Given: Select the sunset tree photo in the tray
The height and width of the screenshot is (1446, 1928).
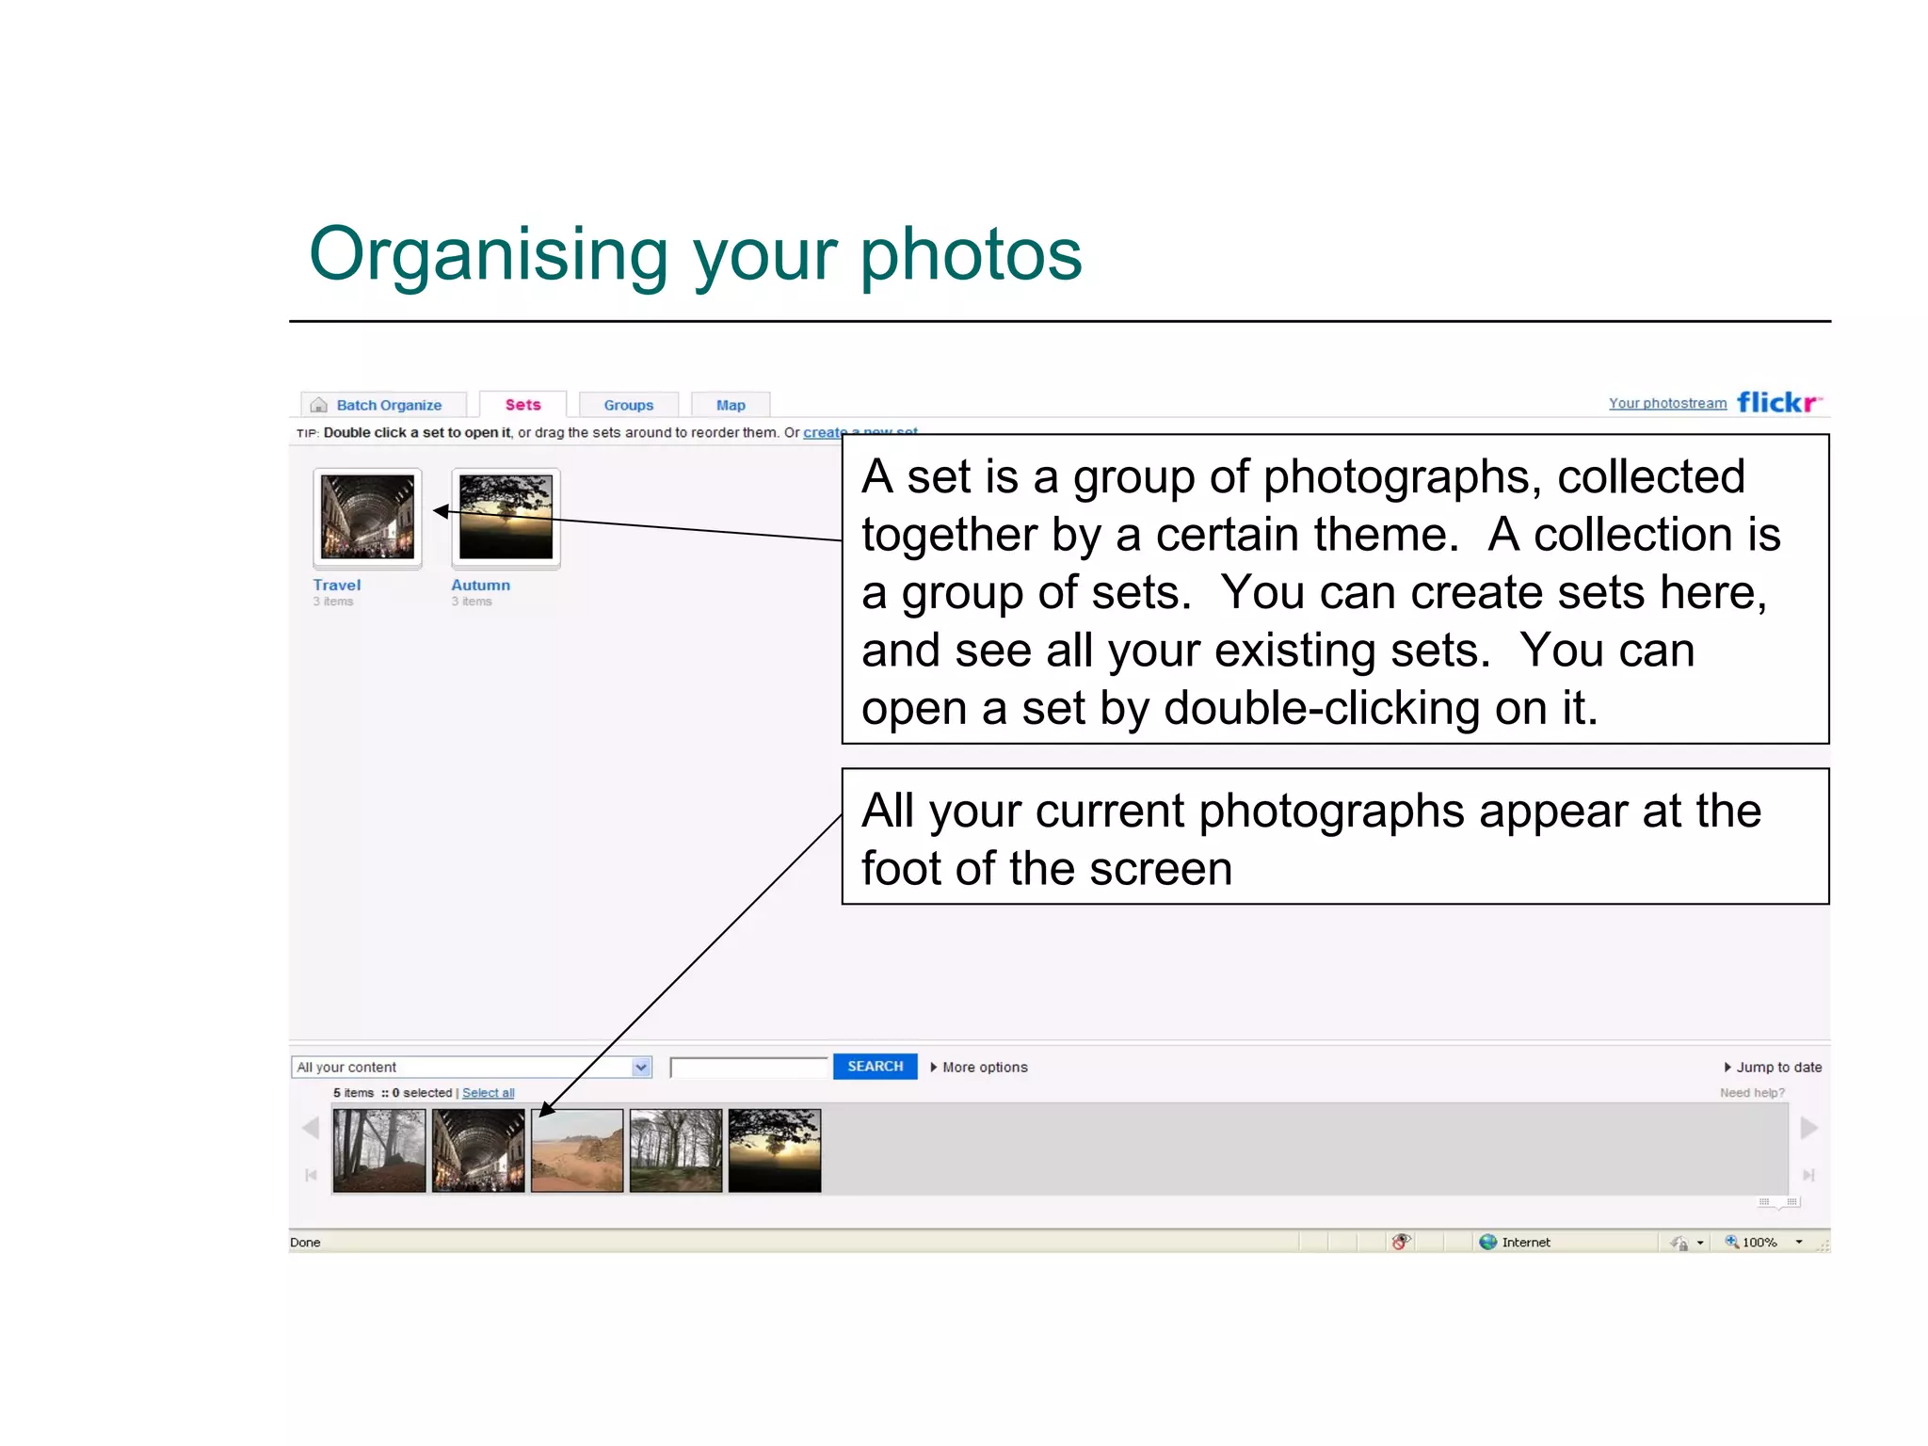Looking at the screenshot, I should click(x=775, y=1150).
